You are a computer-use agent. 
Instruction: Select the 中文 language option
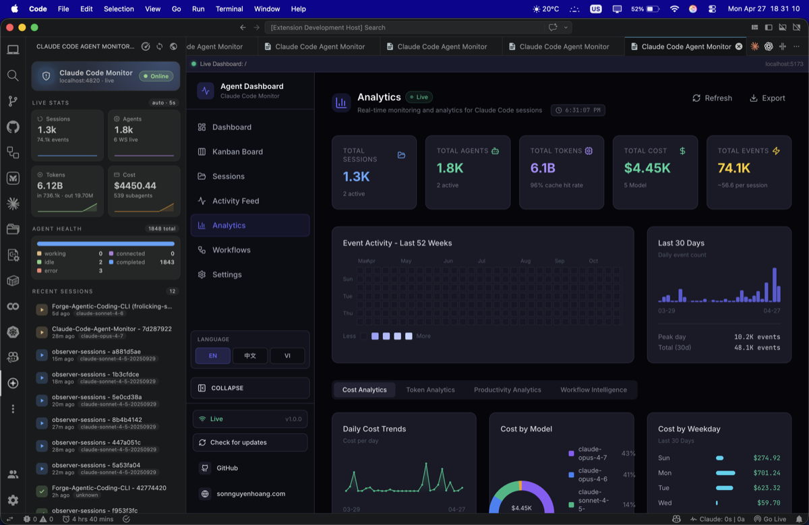point(249,355)
